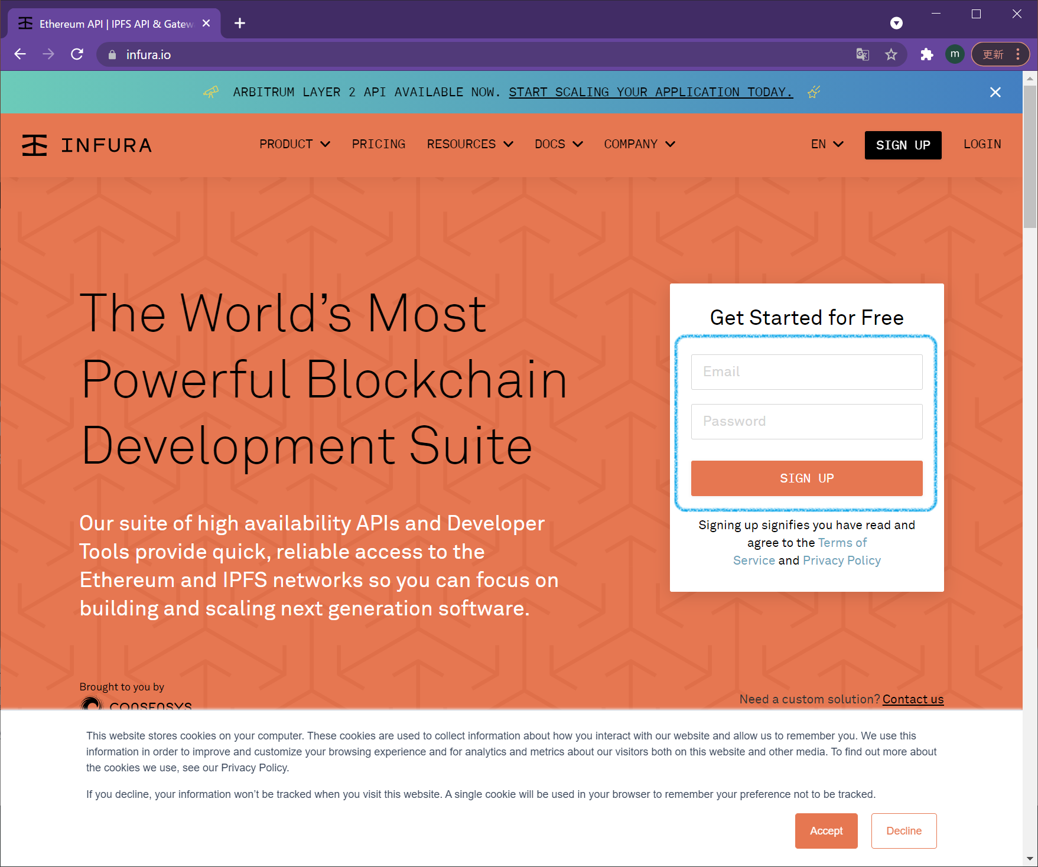
Task: Click the page vertical scrollbar thumb
Action: (1030, 157)
